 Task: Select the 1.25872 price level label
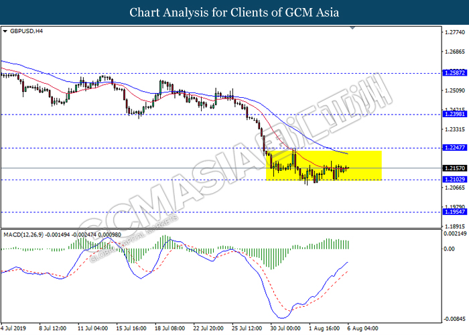pos(455,72)
